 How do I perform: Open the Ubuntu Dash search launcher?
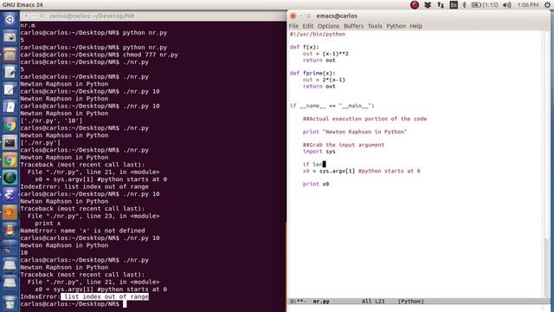click(10, 19)
